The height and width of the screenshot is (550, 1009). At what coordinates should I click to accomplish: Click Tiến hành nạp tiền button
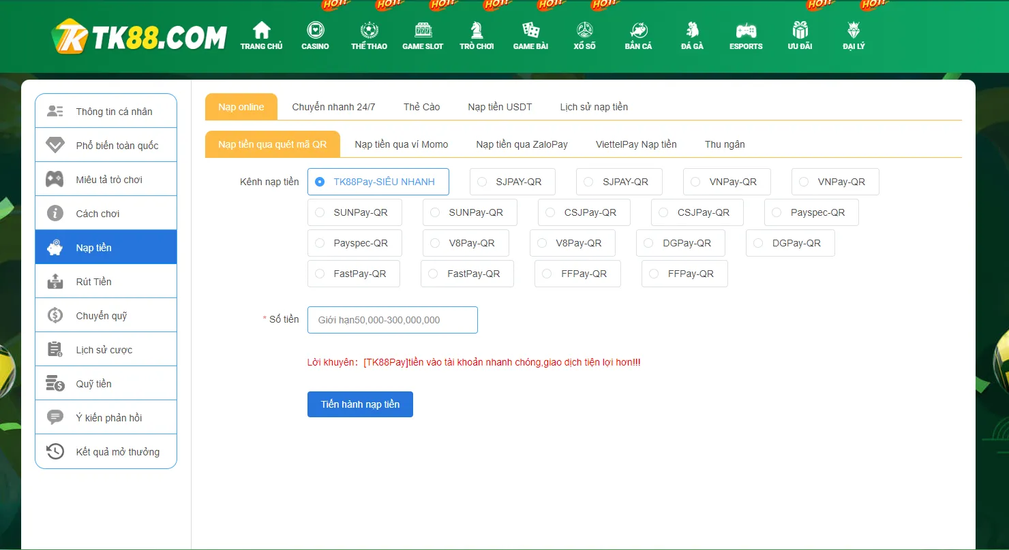coord(360,404)
